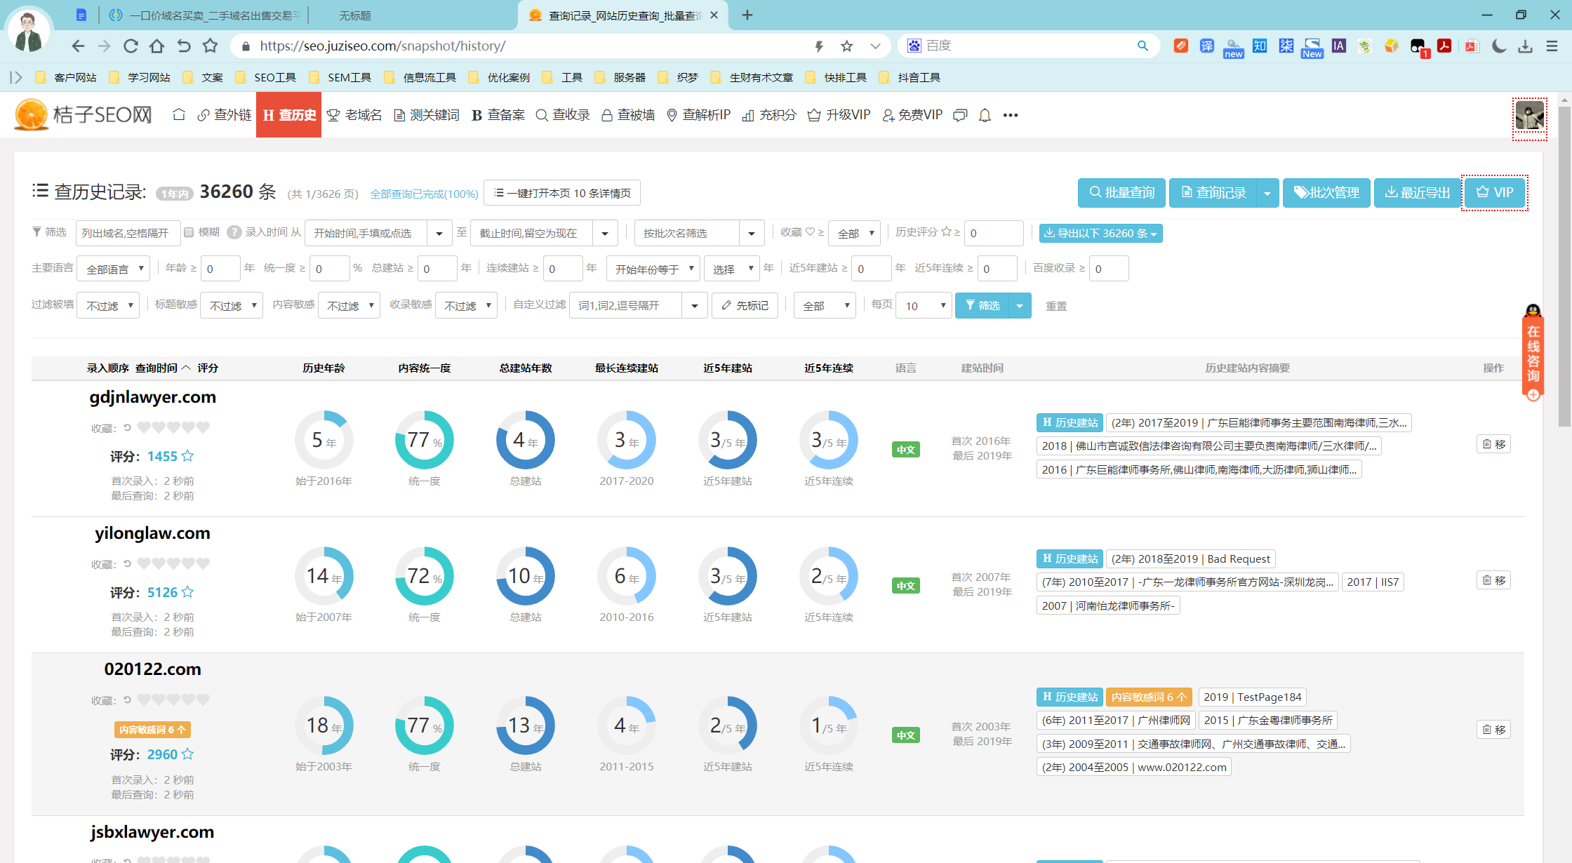Screen dimensions: 1572x863
Task: Switch to the 无标题 browser tab
Action: coord(355,15)
